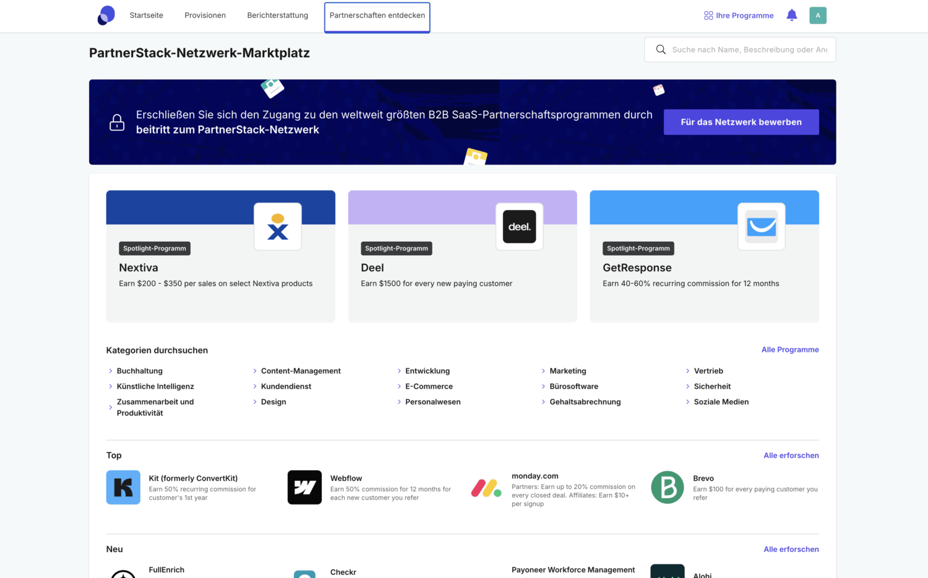Open the Kundendienst category
Viewport: 928px width, 578px height.
click(x=286, y=386)
